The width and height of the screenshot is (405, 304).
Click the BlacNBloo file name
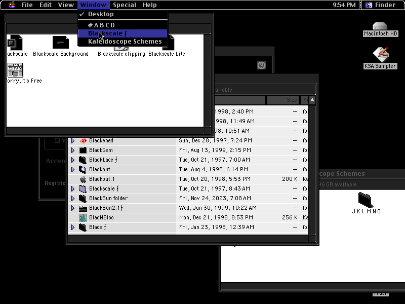click(101, 218)
